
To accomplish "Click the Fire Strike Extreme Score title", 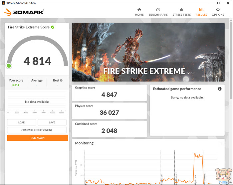I will click(x=29, y=27).
